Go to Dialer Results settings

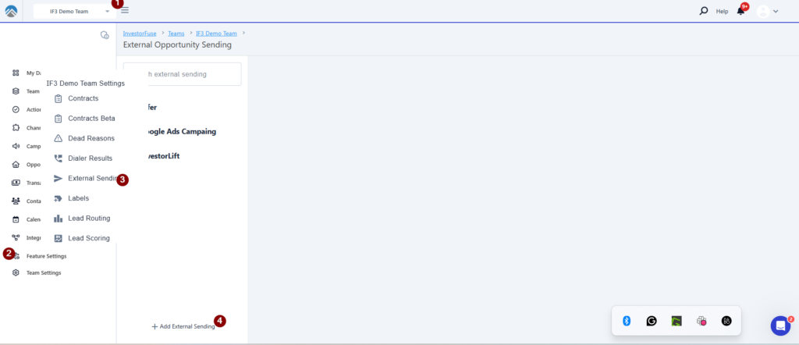point(90,158)
